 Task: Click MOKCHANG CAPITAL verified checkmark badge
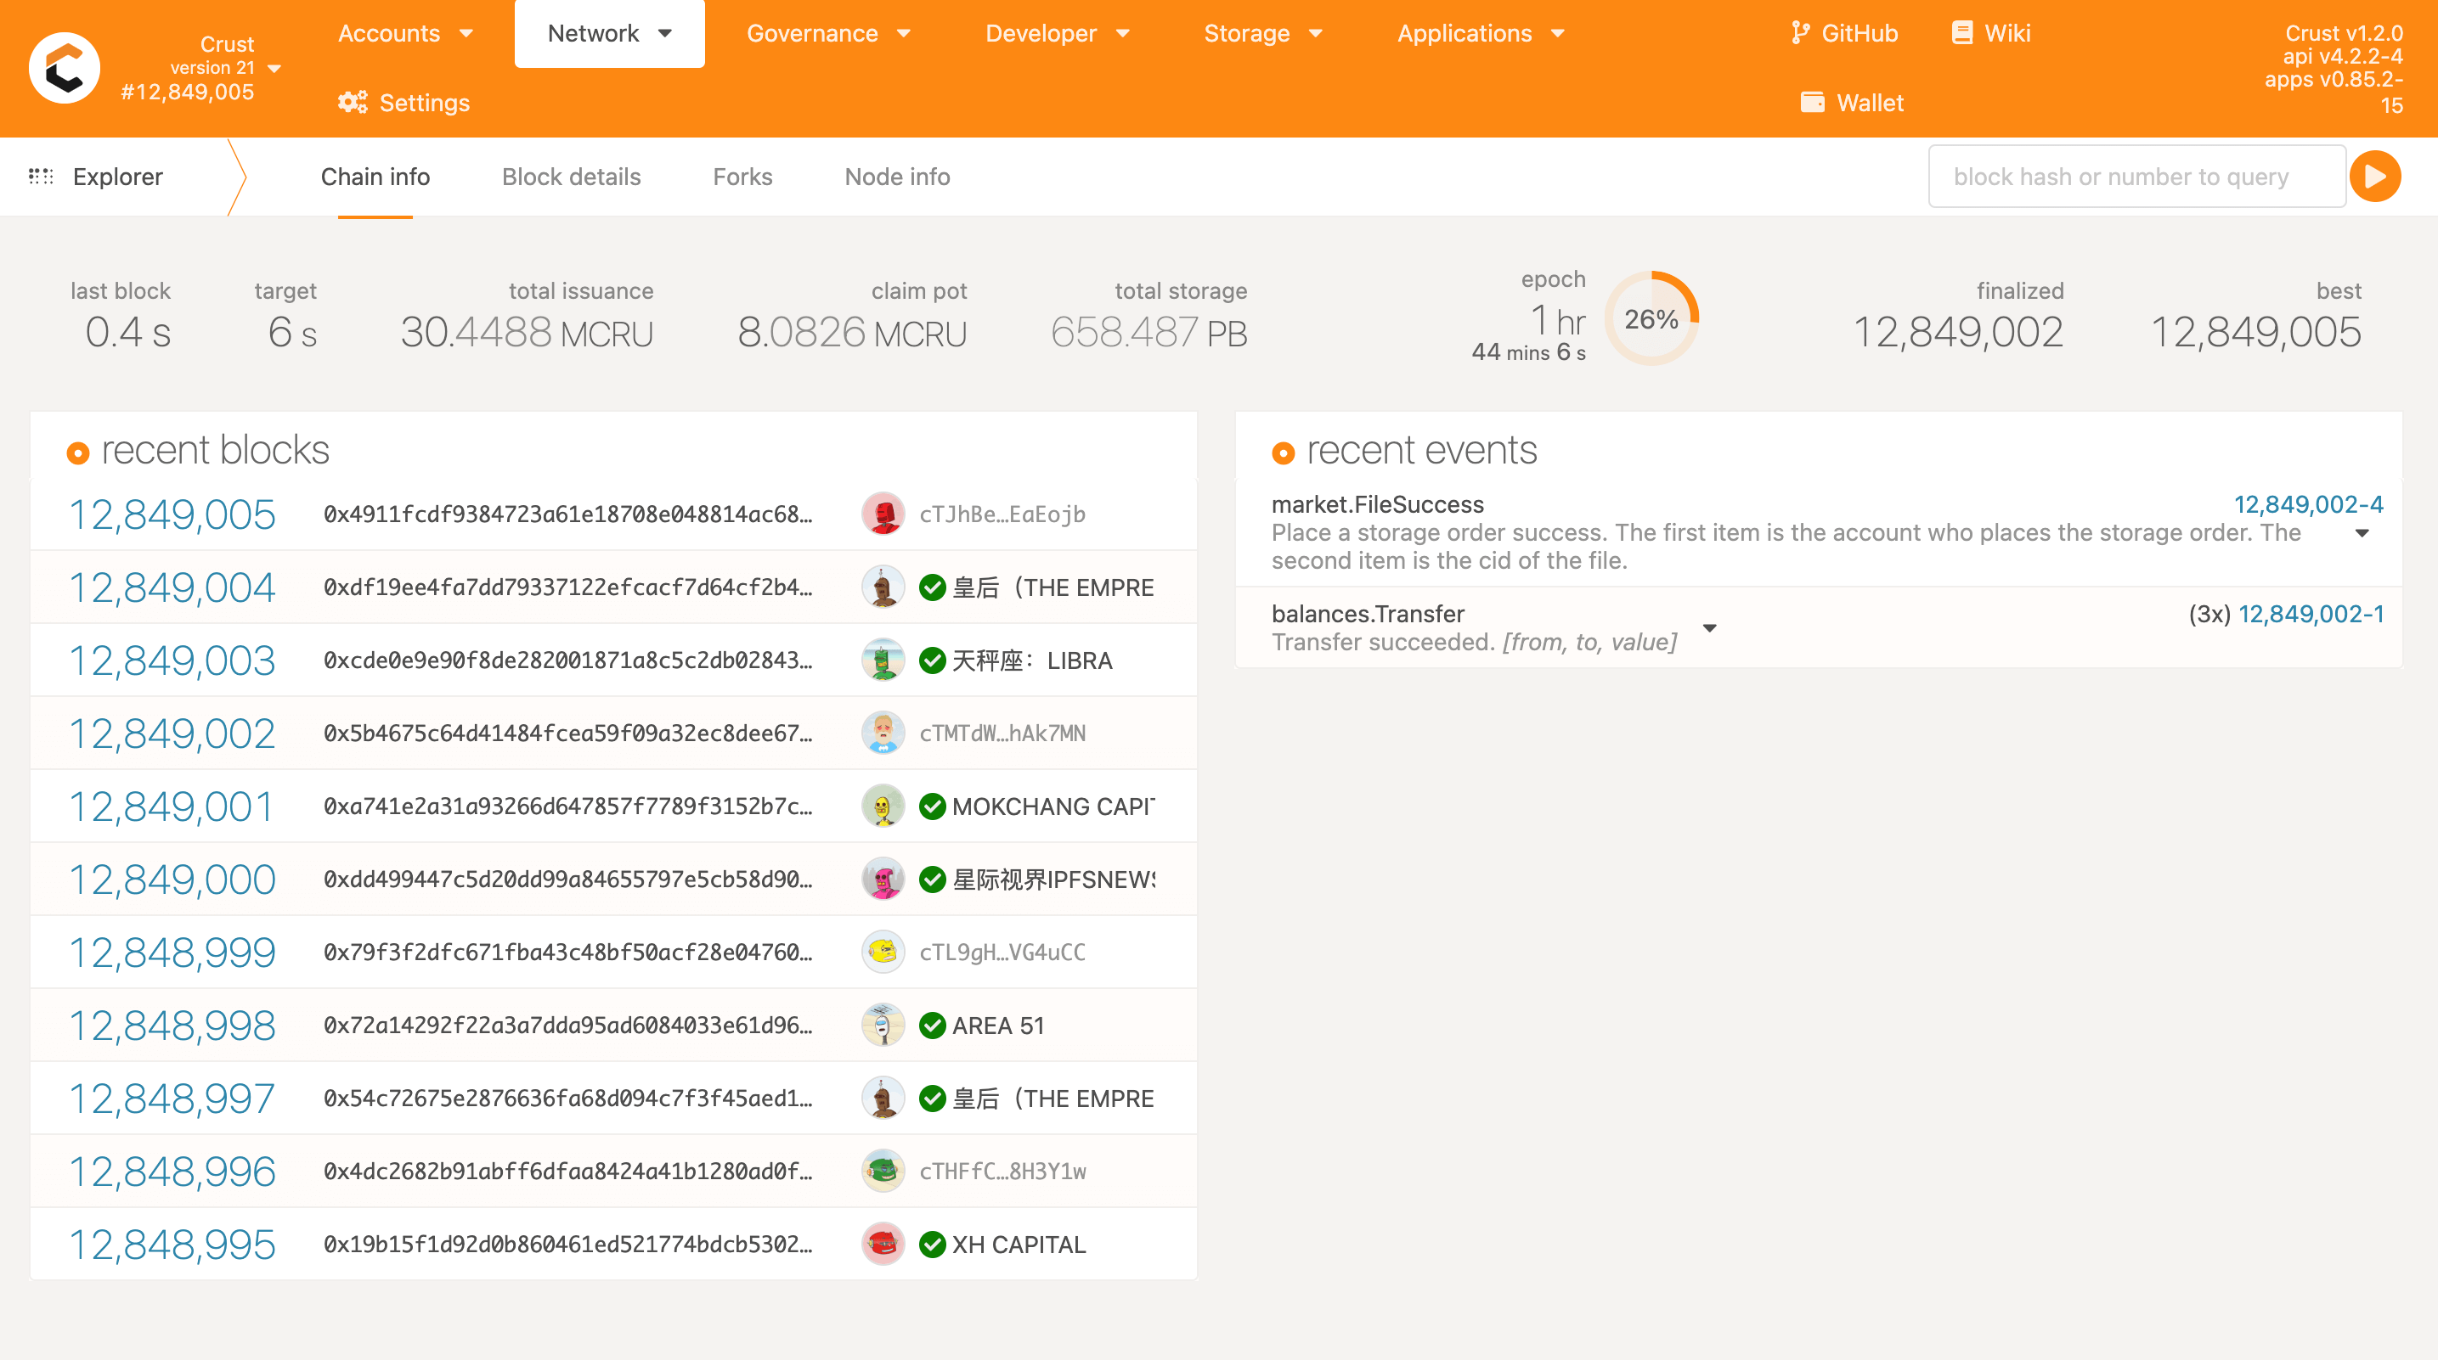point(932,806)
